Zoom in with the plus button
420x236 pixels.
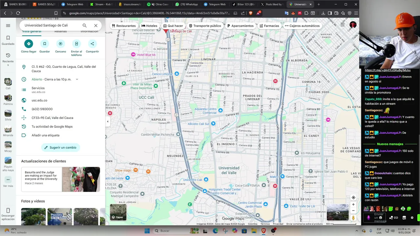coord(353,205)
